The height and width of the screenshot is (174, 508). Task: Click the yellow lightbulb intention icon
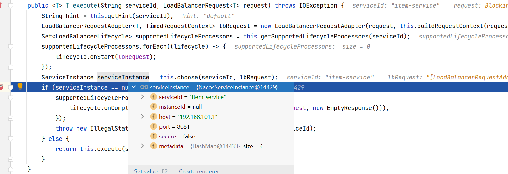[20, 86]
